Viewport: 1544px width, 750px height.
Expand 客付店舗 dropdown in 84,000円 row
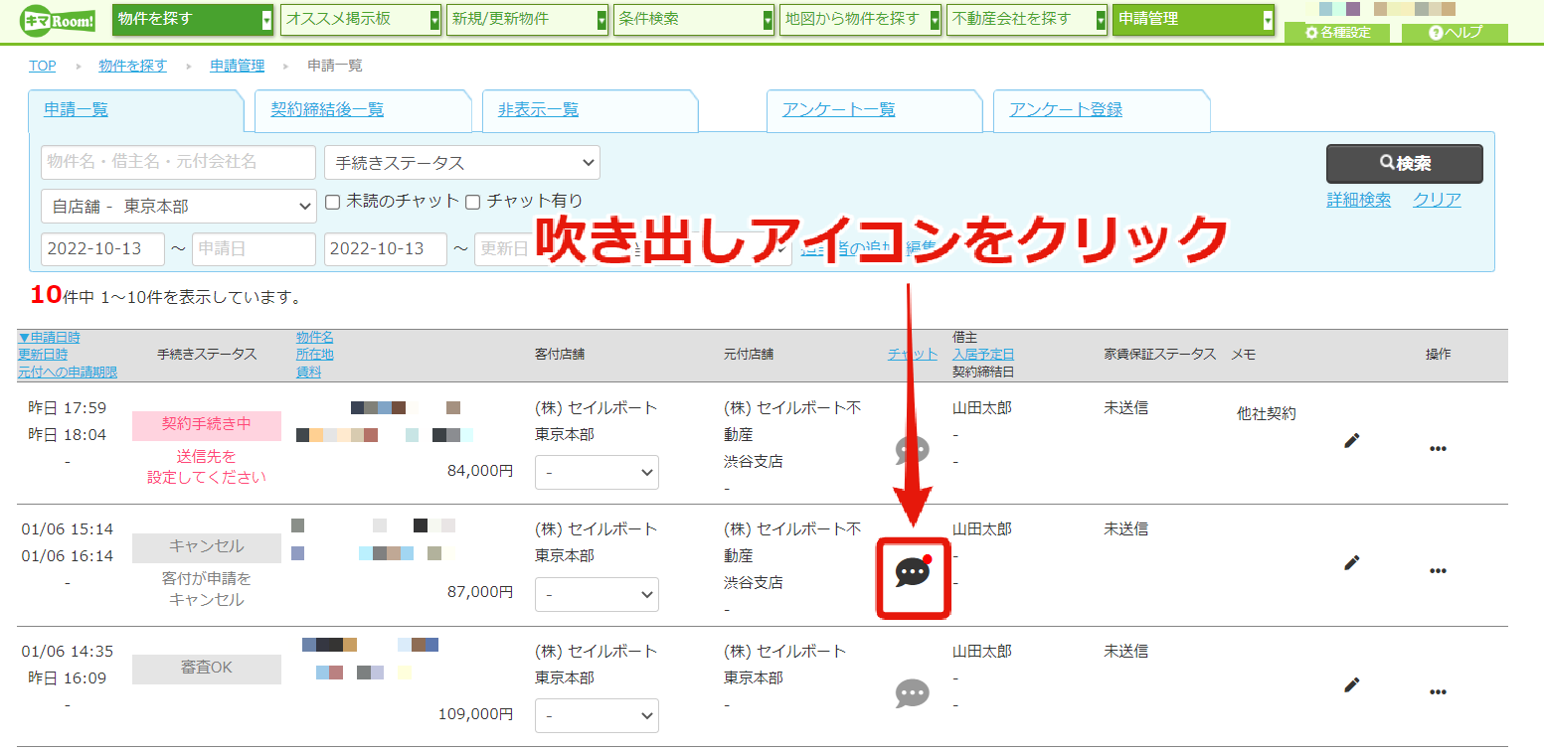[597, 472]
